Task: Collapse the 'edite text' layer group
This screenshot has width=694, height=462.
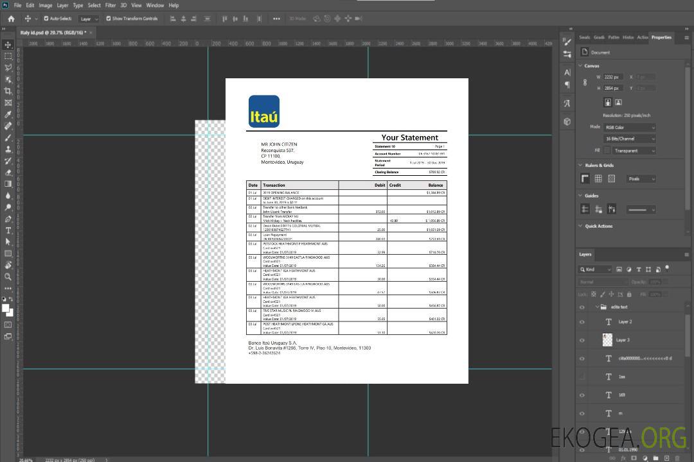Action: pos(596,307)
